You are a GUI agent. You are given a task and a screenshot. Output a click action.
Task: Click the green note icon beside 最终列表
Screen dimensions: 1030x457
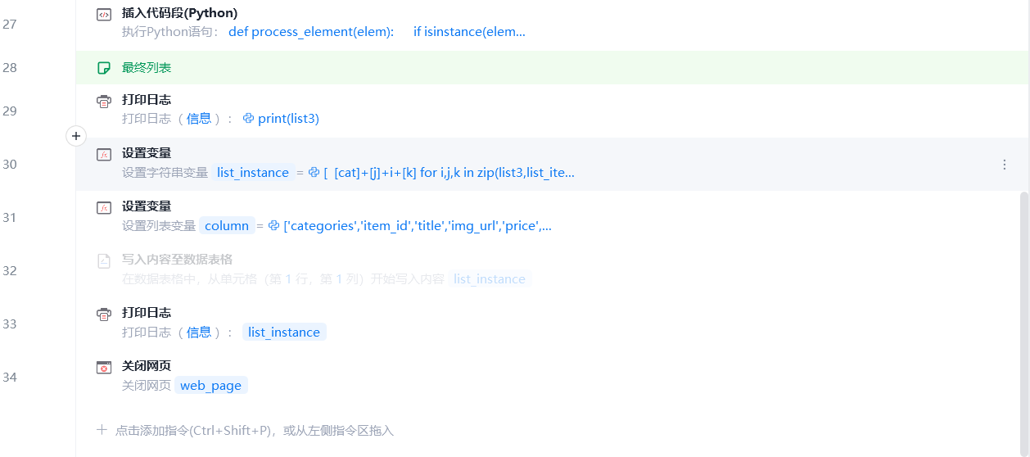point(104,68)
